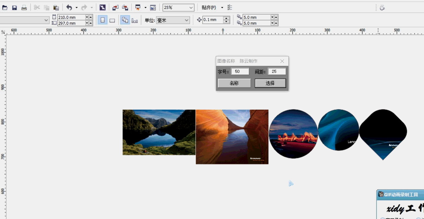Select the mountain lake landscape image
The width and height of the screenshot is (424, 219).
[x=159, y=132]
